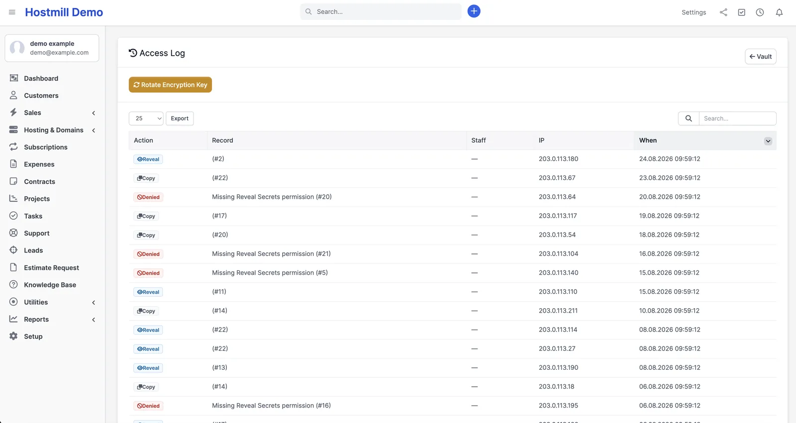Click the Estimate Request file icon
Image resolution: width=796 pixels, height=423 pixels.
pyautogui.click(x=14, y=267)
